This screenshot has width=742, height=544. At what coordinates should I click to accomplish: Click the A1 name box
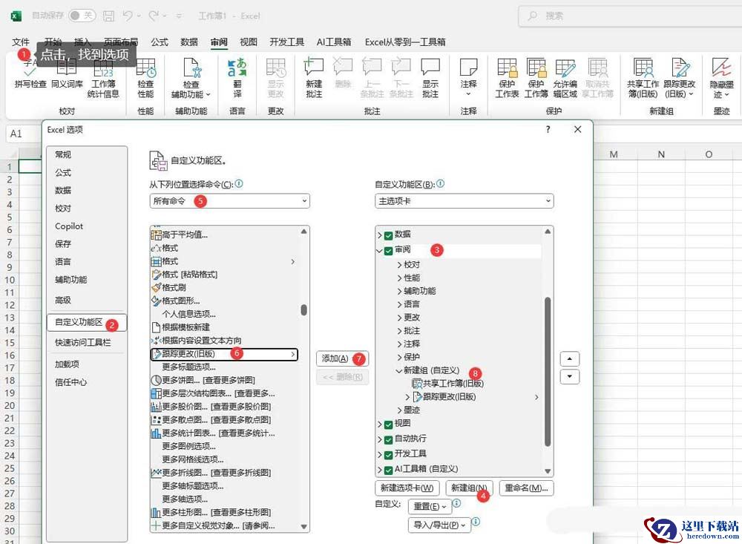[x=24, y=134]
